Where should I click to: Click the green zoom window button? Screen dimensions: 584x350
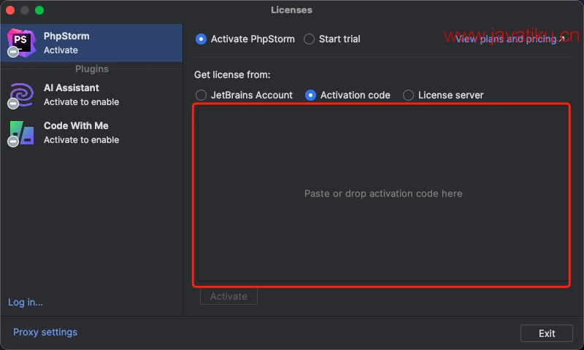pyautogui.click(x=39, y=10)
